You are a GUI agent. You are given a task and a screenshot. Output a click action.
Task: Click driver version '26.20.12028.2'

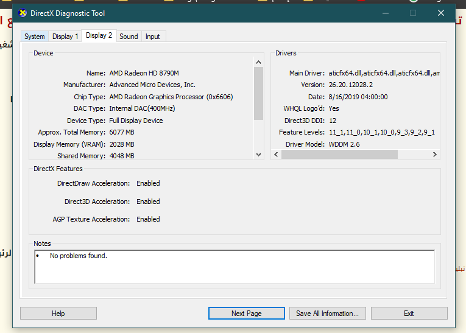coord(350,85)
